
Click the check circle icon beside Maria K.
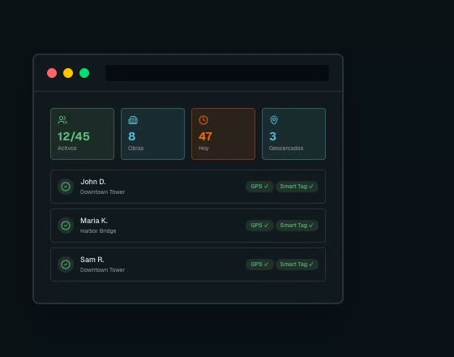point(66,226)
